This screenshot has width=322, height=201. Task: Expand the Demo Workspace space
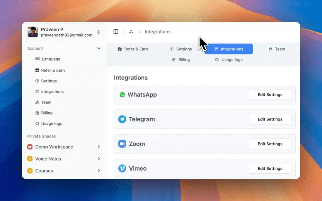[x=99, y=147]
